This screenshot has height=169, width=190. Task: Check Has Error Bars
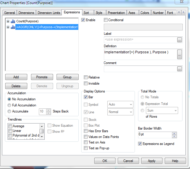tap(86, 131)
